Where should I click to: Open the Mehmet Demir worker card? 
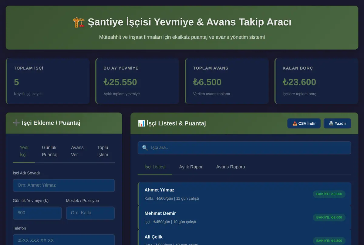pos(244,217)
